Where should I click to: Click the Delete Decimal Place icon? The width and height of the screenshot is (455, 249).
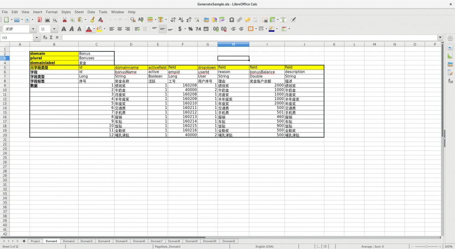click(x=224, y=29)
